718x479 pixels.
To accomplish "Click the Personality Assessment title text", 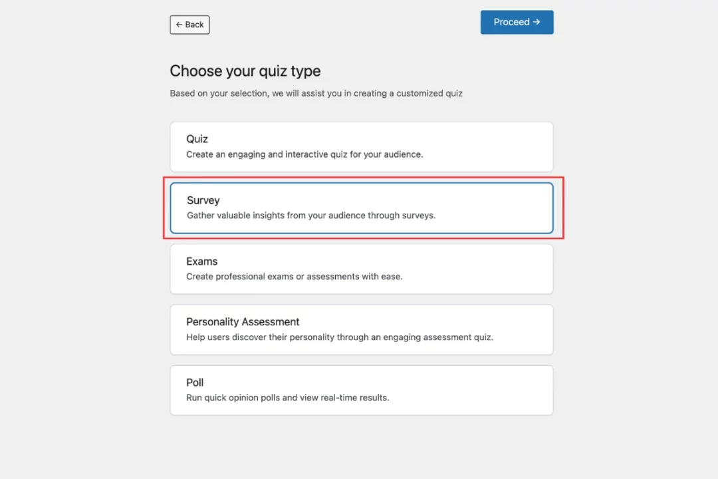I will coord(242,321).
